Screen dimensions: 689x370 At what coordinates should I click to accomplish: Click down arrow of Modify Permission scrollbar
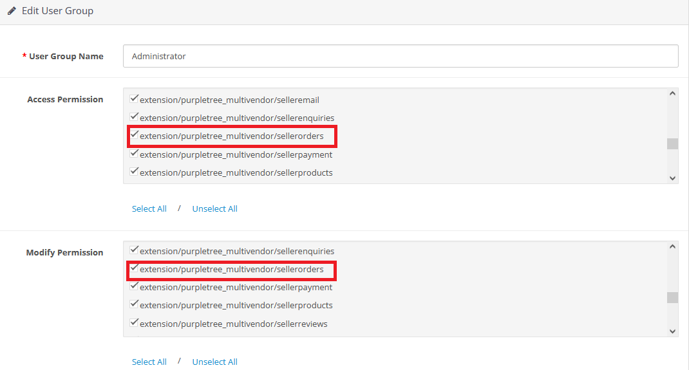click(x=672, y=331)
